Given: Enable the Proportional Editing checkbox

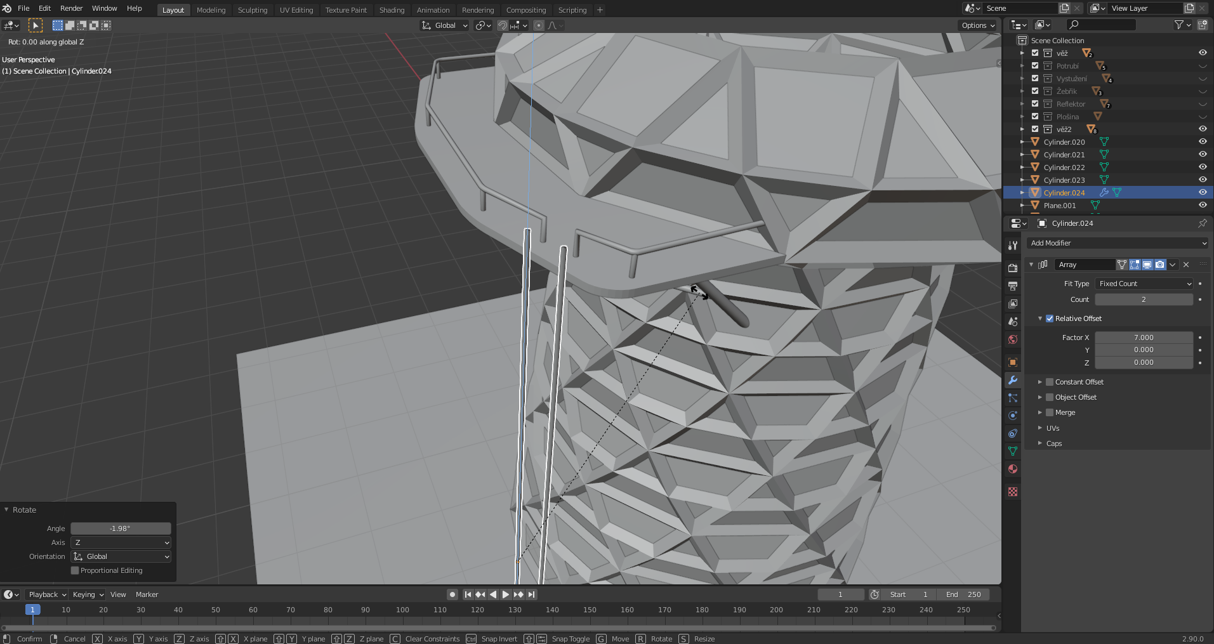Looking at the screenshot, I should [75, 570].
